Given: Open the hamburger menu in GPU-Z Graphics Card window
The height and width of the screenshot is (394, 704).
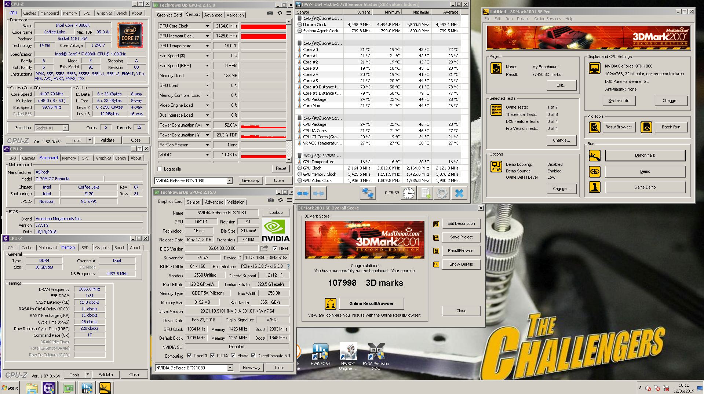Looking at the screenshot, I should click(x=290, y=200).
